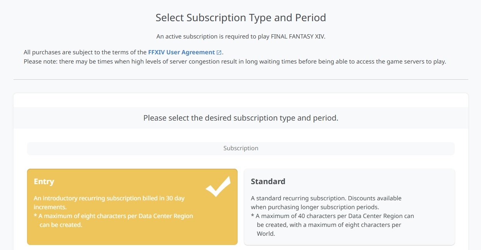
Task: Click the white checkmark on Entry card
Action: tap(218, 187)
